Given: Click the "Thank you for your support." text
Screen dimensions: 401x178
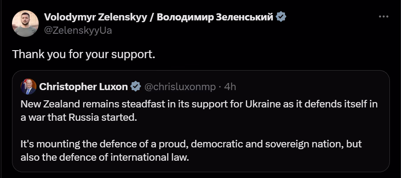Looking at the screenshot, I should [x=83, y=55].
